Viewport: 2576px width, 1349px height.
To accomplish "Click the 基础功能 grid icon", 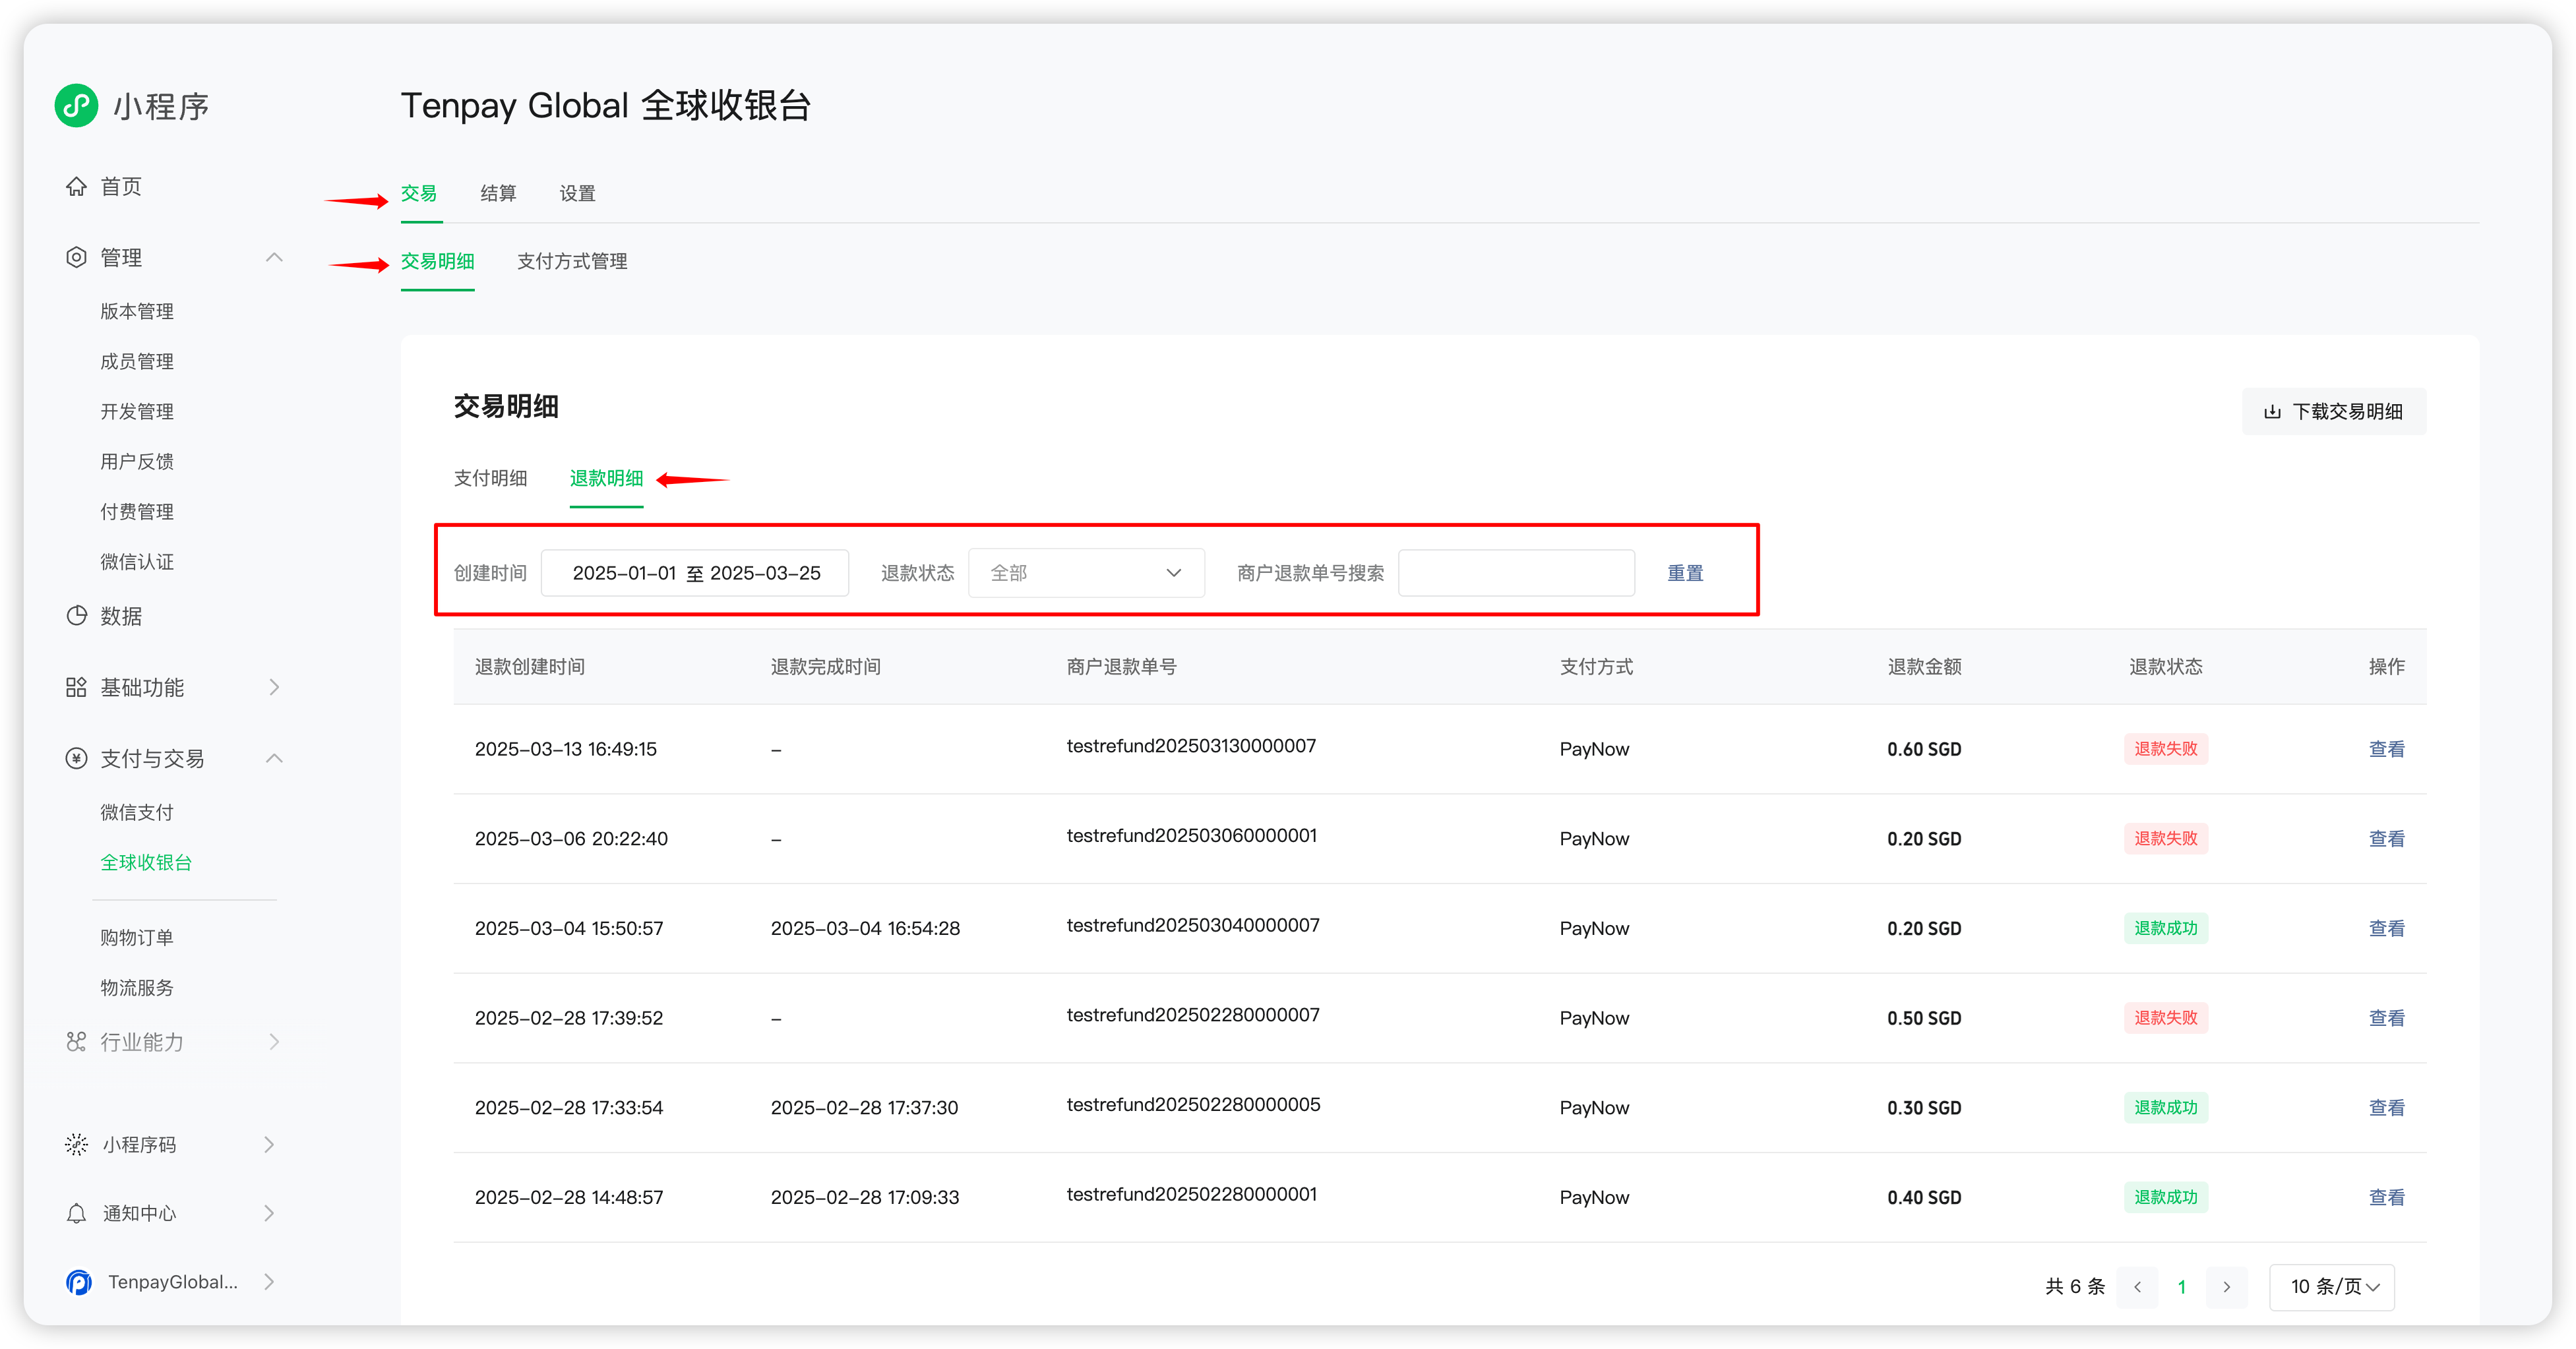I will click(76, 687).
